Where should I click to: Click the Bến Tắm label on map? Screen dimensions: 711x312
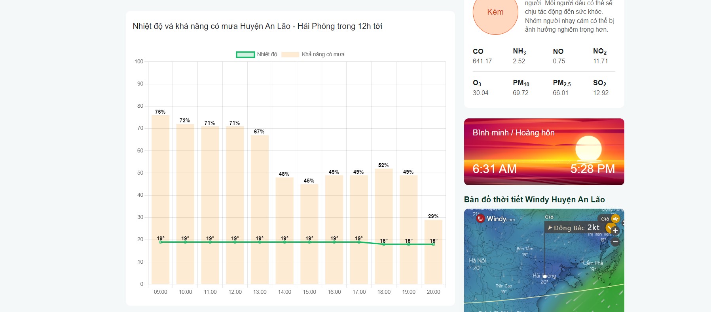(525, 249)
